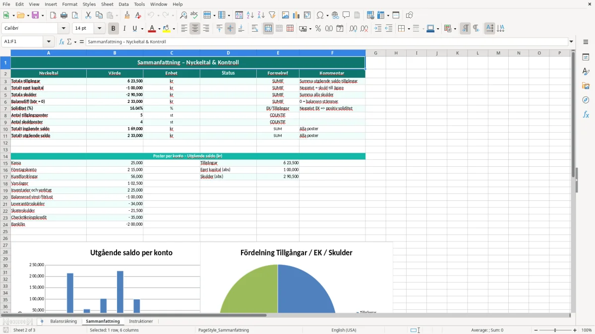Toggle Bold formatting
Image resolution: width=595 pixels, height=334 pixels.
(x=114, y=29)
